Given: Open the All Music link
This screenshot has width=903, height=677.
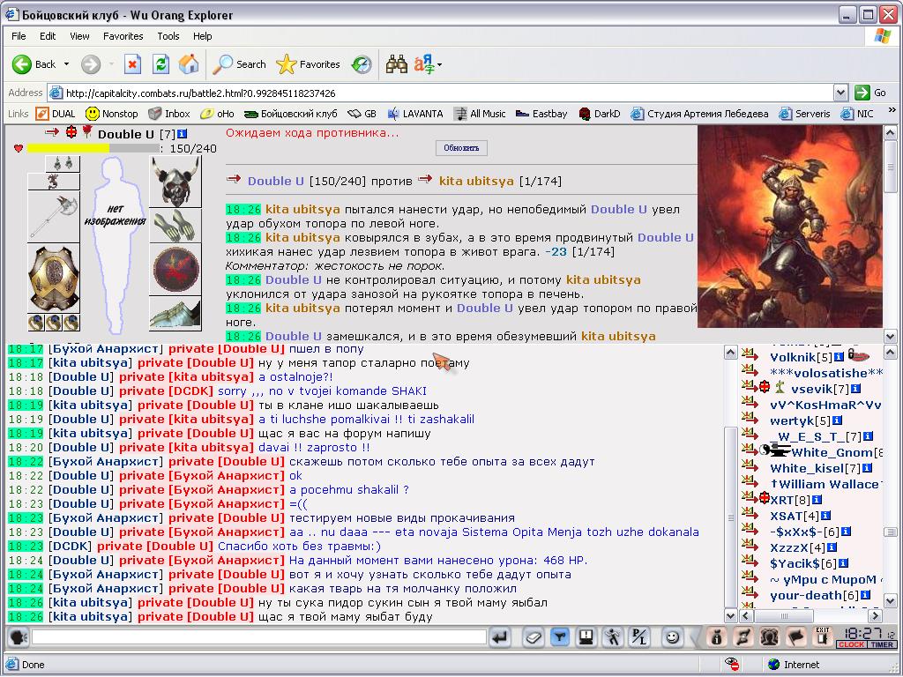Looking at the screenshot, I should [x=480, y=114].
